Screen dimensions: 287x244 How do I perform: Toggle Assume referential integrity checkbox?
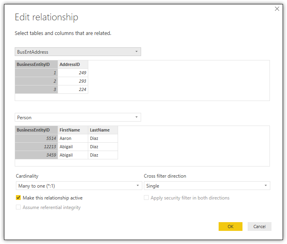click(18, 207)
